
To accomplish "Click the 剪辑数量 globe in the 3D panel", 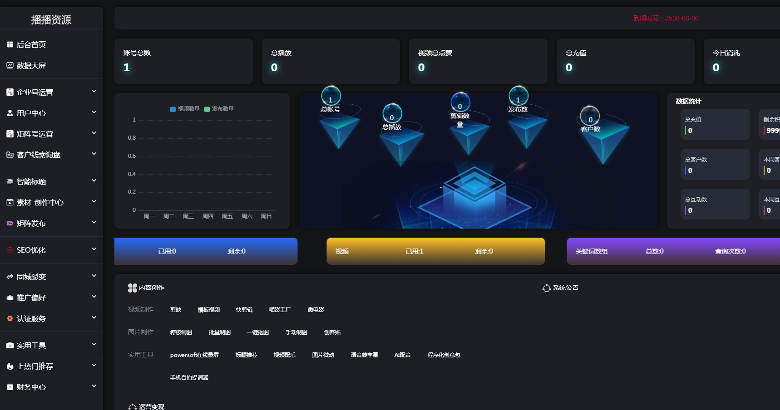I will 460,102.
